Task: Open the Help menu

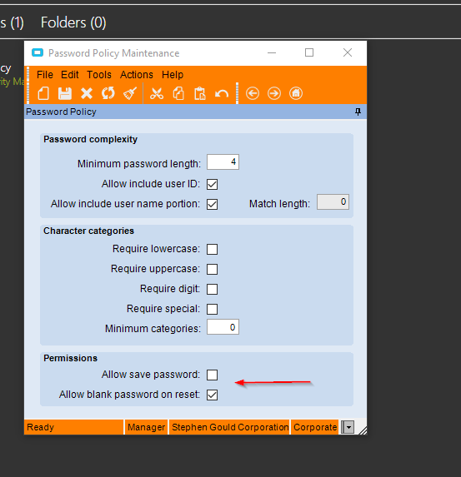Action: 173,75
